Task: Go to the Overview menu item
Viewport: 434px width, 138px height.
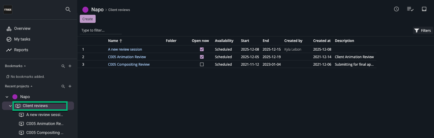Action: (x=22, y=28)
